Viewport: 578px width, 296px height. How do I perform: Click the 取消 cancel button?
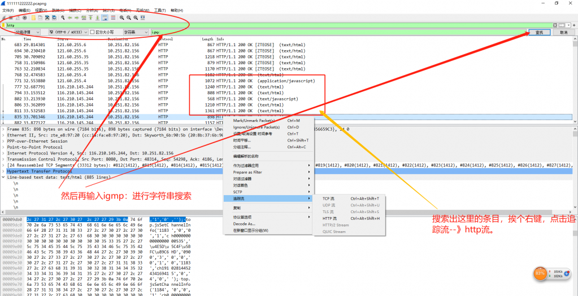pos(563,33)
